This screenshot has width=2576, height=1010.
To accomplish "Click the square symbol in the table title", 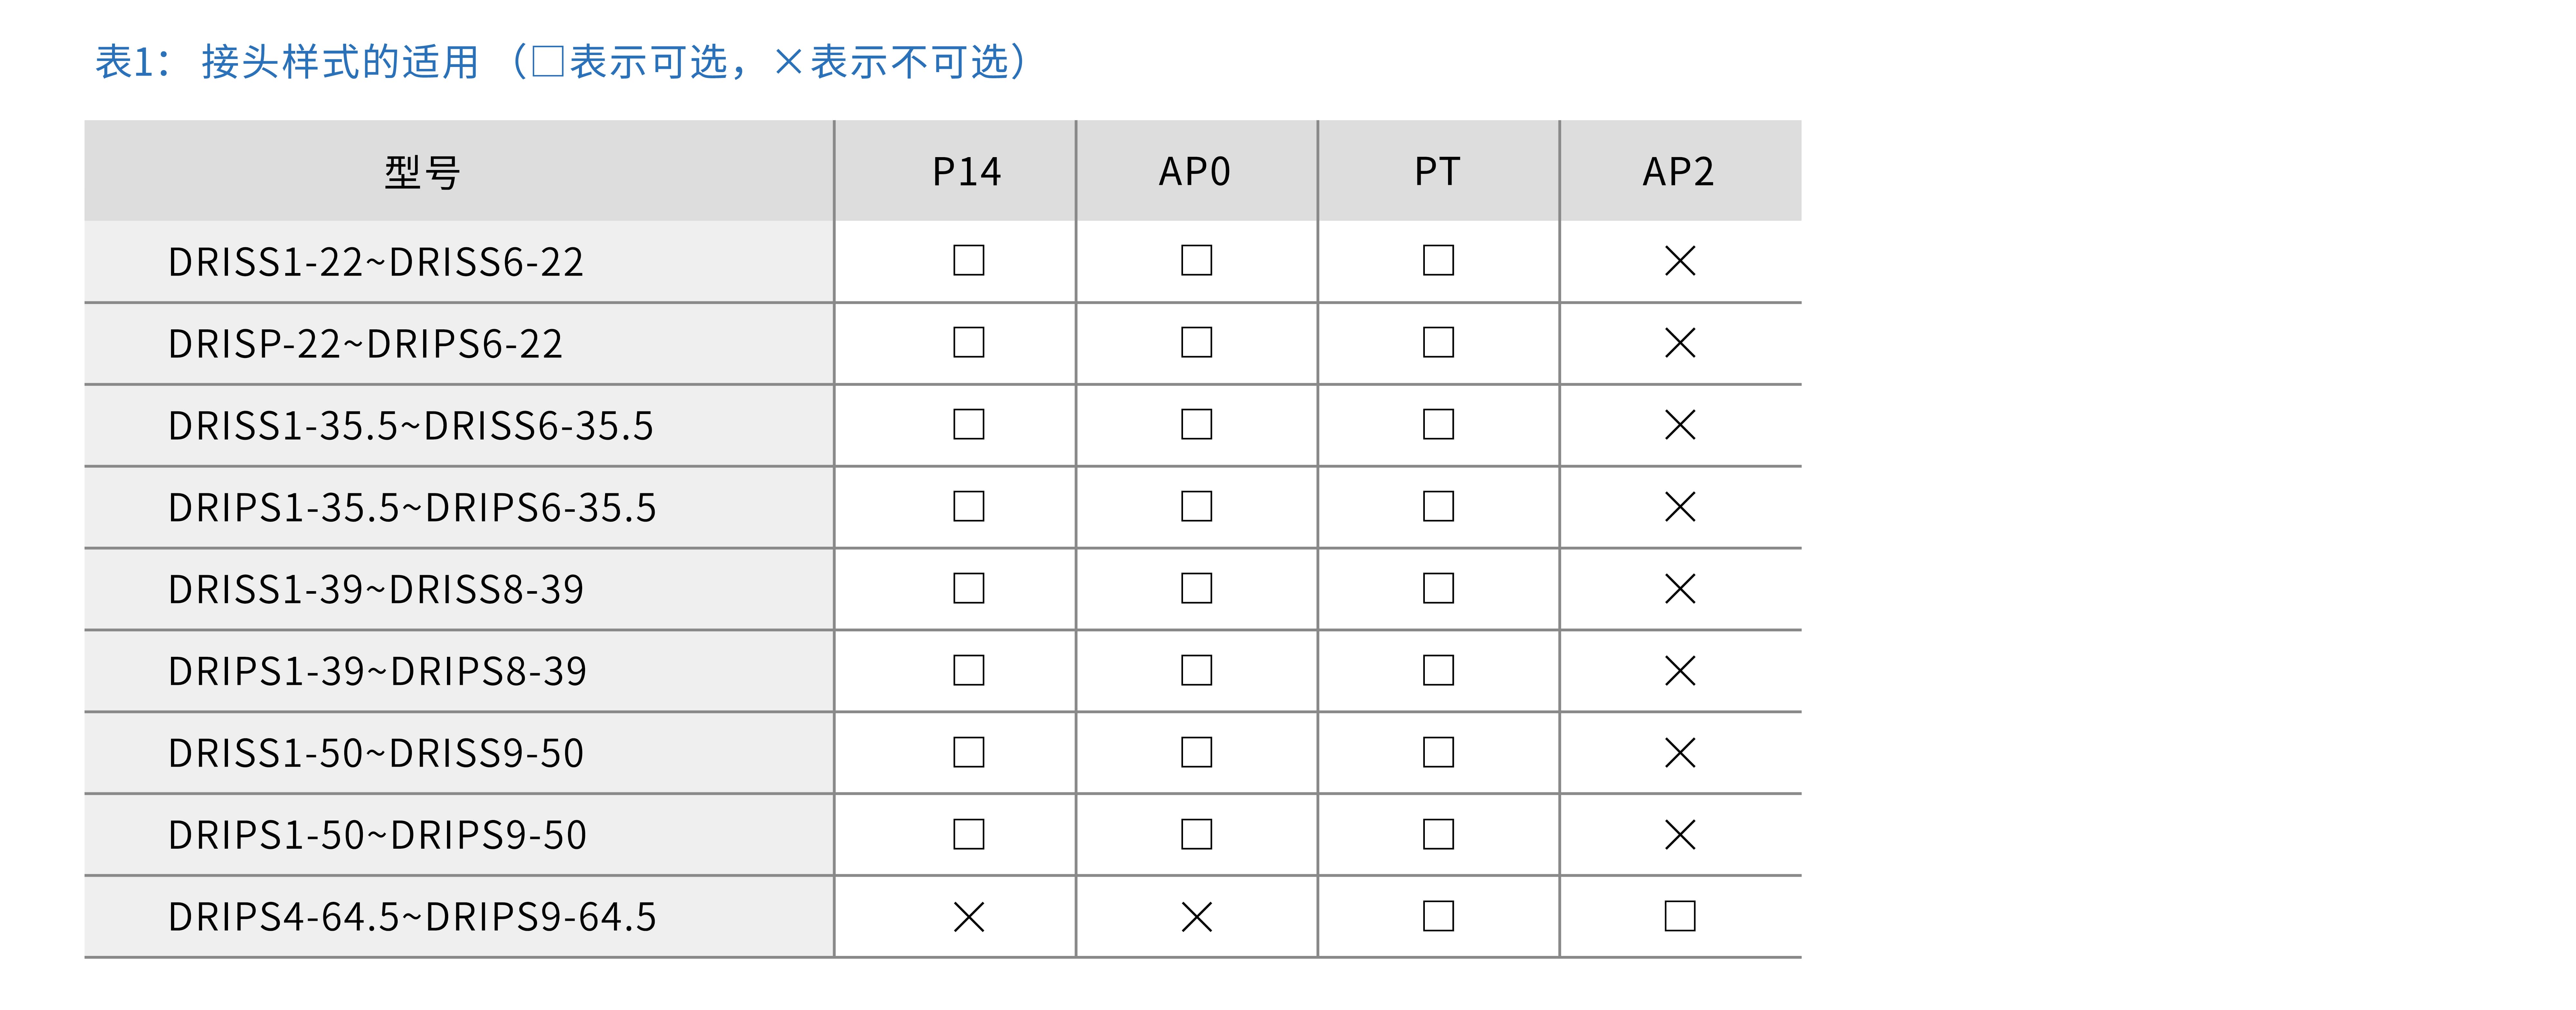I will 548,62.
